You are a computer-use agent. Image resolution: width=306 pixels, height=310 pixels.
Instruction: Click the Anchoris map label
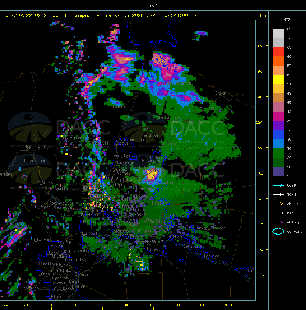(86, 251)
